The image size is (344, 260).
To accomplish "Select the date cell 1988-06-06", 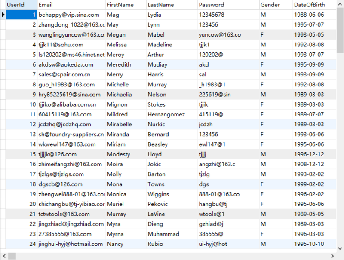I will point(314,15).
